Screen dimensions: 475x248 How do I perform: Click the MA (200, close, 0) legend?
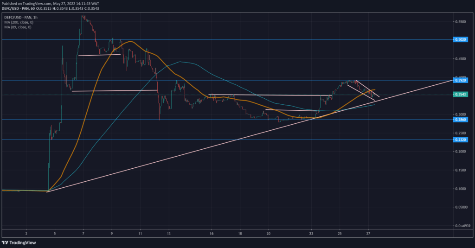(x=19, y=22)
